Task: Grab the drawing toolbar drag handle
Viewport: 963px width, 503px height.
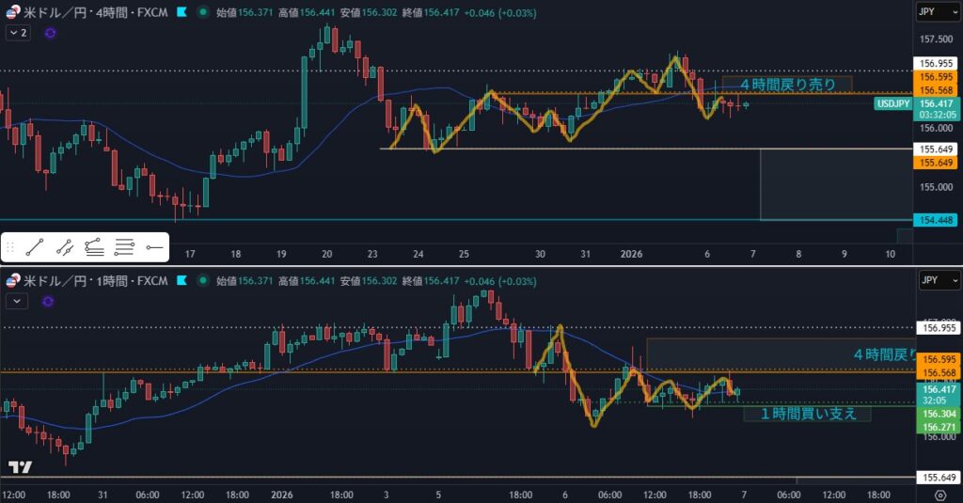Action: (10, 248)
